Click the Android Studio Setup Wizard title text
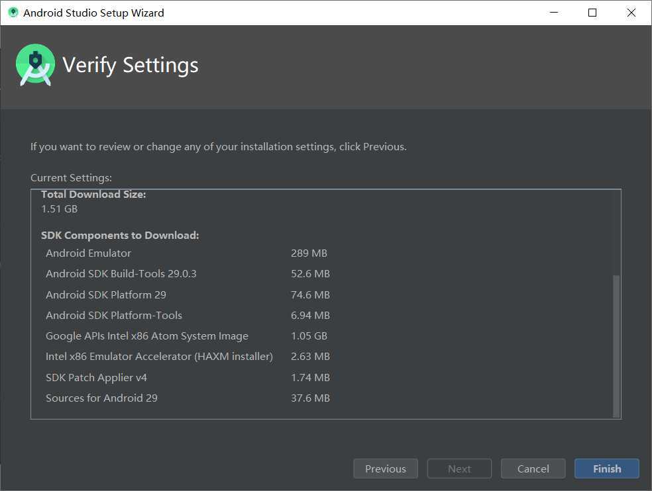652x491 pixels. (93, 13)
